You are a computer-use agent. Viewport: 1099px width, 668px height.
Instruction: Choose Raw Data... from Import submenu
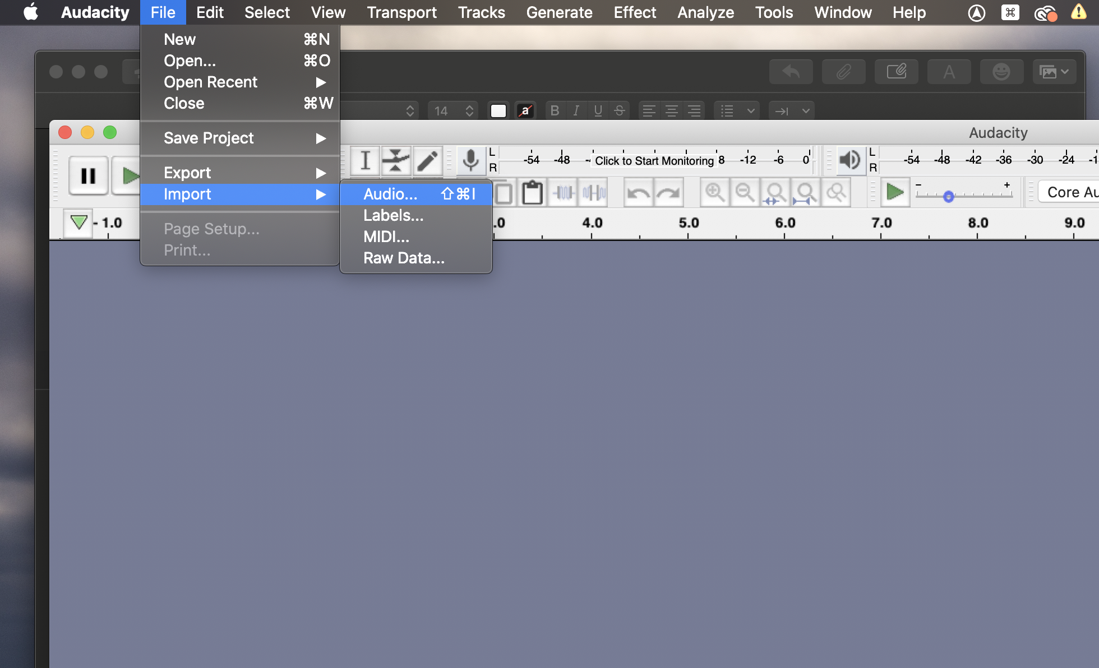click(x=416, y=258)
